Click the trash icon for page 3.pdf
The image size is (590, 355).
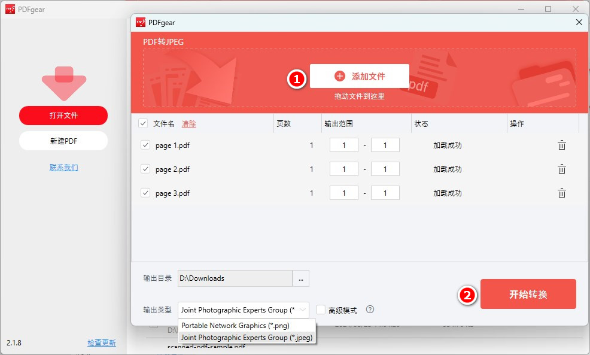(561, 193)
